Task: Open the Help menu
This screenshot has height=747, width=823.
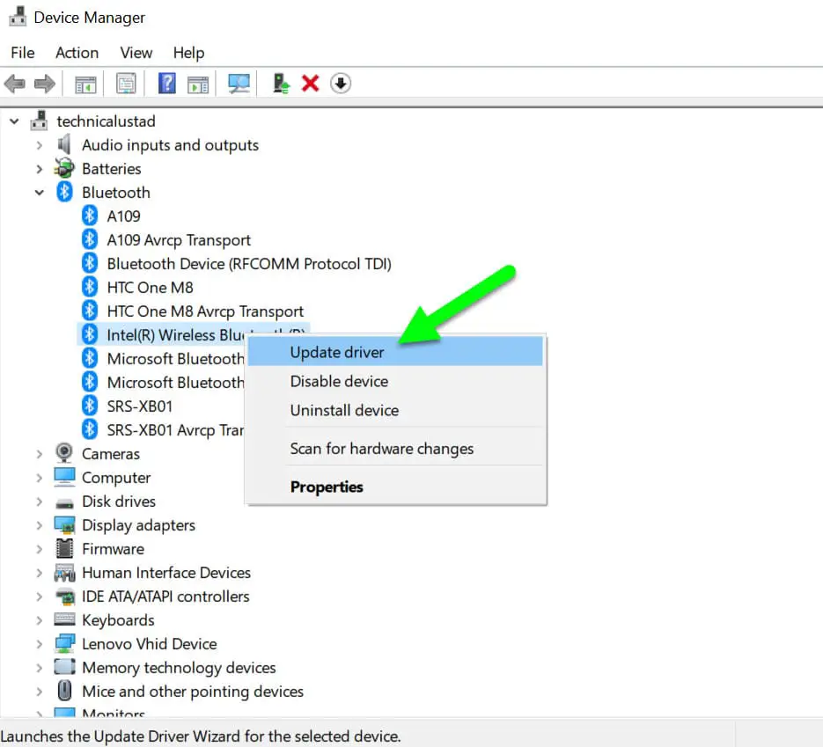Action: click(189, 53)
